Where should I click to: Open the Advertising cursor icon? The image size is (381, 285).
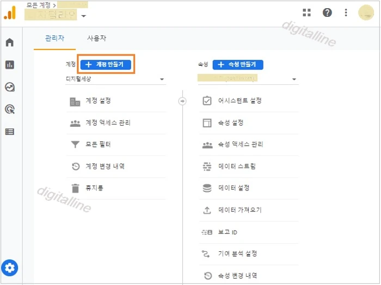point(10,109)
